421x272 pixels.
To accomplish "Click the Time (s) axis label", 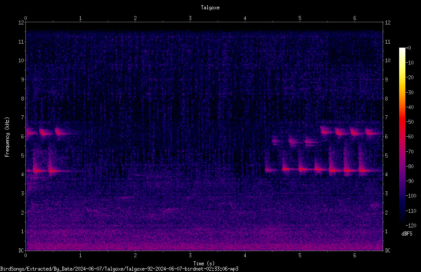I will coord(204,264).
